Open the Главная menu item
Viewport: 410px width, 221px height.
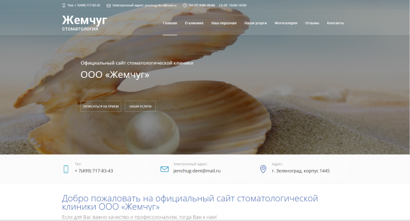(170, 23)
